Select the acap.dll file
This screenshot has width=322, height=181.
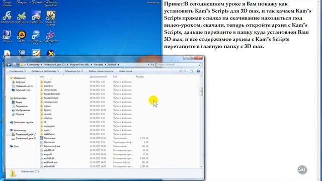48,154
